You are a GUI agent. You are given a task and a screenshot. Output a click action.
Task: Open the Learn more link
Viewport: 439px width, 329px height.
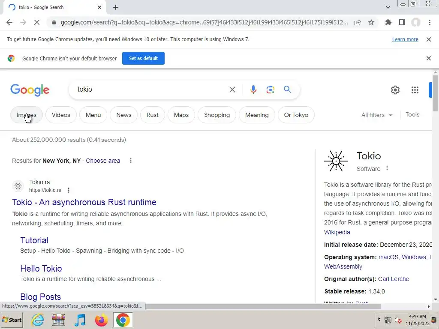tap(405, 39)
